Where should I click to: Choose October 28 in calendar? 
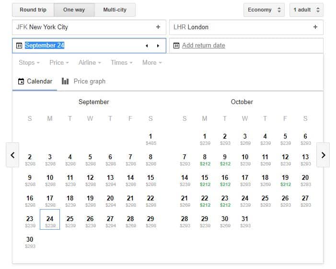pyautogui.click(x=185, y=222)
